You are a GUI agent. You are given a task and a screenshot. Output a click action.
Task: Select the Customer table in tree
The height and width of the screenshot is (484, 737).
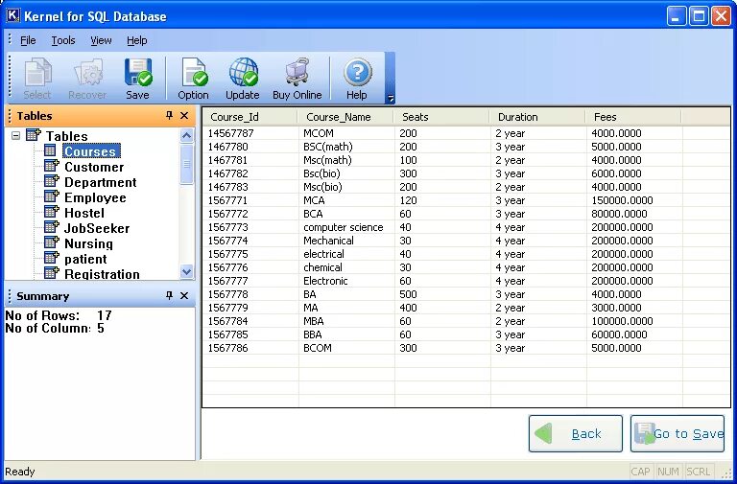[x=94, y=167]
